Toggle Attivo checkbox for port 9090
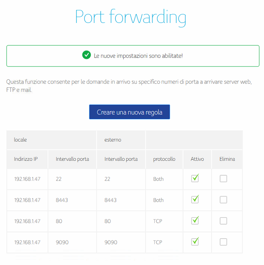The image size is (264, 265). coord(195,241)
